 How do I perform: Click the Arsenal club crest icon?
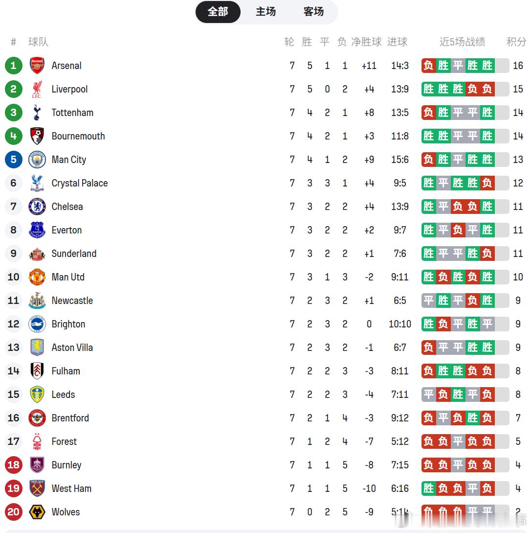tap(37, 66)
